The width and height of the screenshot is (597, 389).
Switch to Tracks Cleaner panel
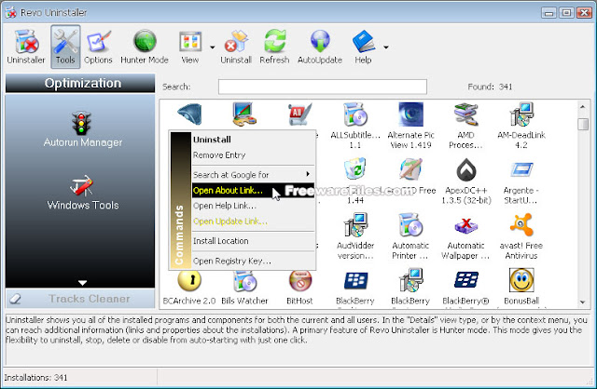tap(80, 299)
